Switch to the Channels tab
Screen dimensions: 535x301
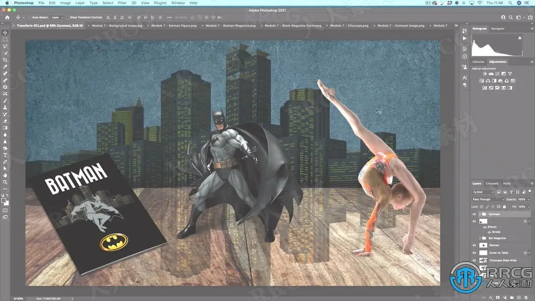click(492, 184)
